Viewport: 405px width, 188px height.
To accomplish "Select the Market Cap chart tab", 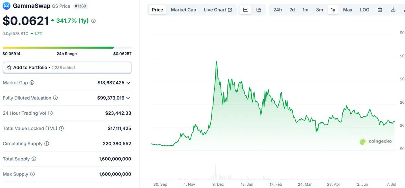I will [183, 10].
